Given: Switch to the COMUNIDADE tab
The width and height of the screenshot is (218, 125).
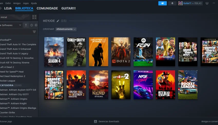Looking at the screenshot, I should pos(47,8).
